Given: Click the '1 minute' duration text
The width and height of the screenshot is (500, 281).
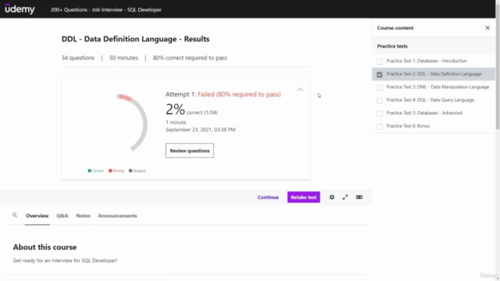Looking at the screenshot, I should click(176, 122).
